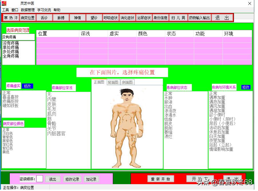Screen dimensions: 258x191
Task: Click the 欲读顺序 input box
Action: [40, 179]
